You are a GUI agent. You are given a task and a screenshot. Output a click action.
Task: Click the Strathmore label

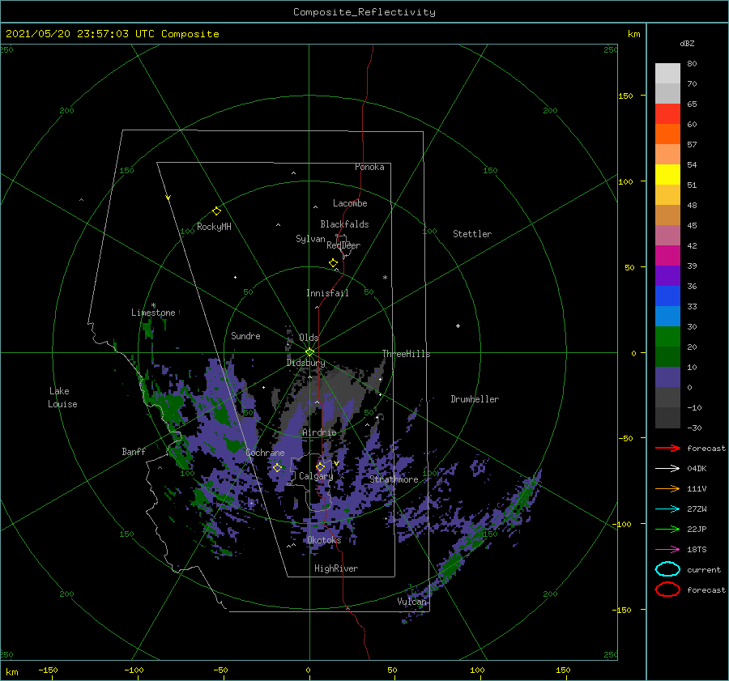394,479
